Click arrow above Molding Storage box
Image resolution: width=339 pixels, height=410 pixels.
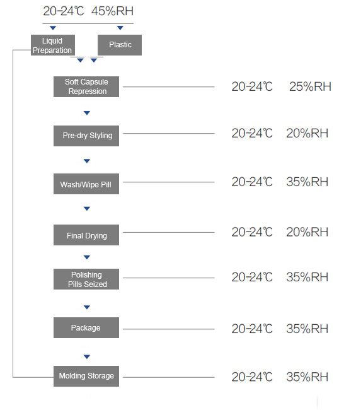pos(87,356)
